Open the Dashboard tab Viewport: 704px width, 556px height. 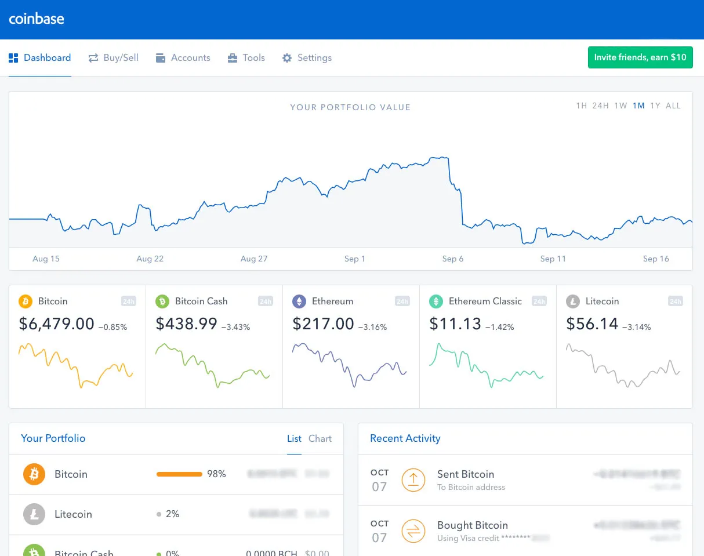[x=40, y=58]
